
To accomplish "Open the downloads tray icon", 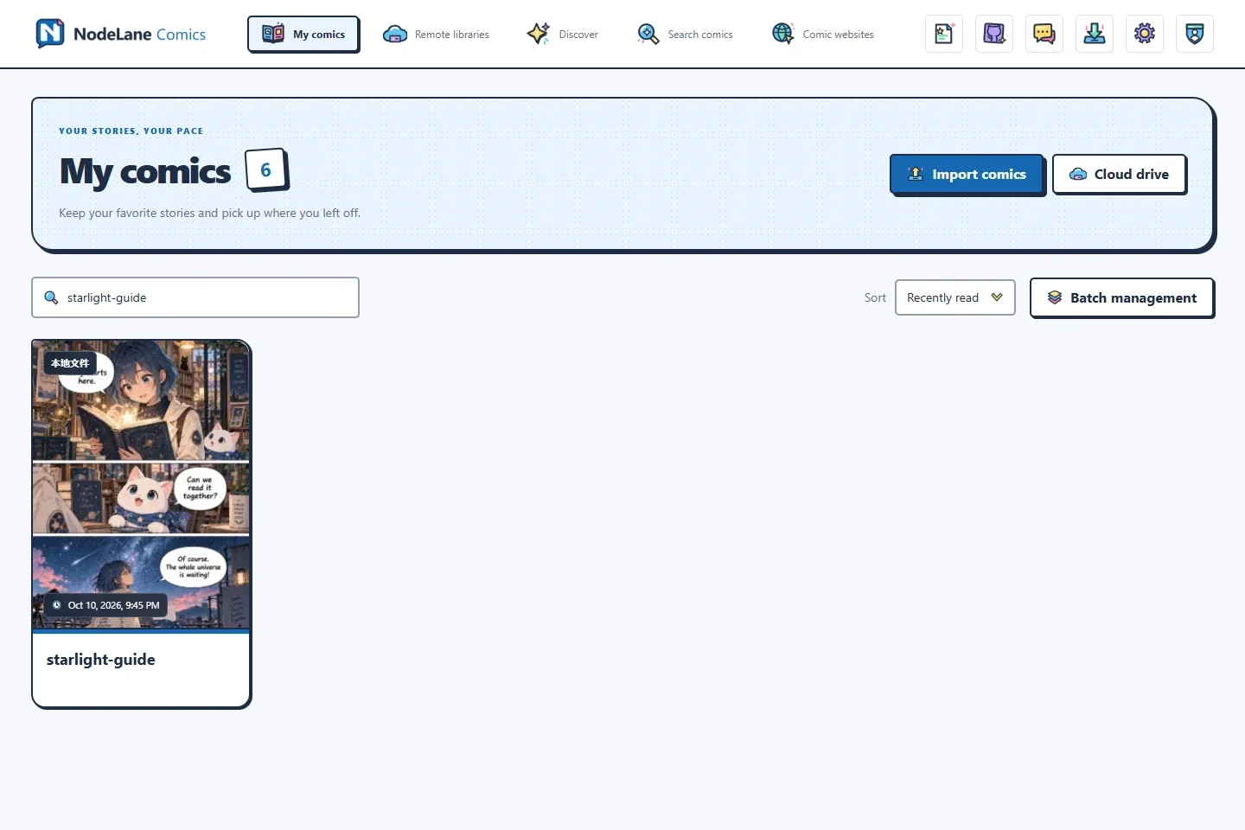I will click(x=1095, y=34).
